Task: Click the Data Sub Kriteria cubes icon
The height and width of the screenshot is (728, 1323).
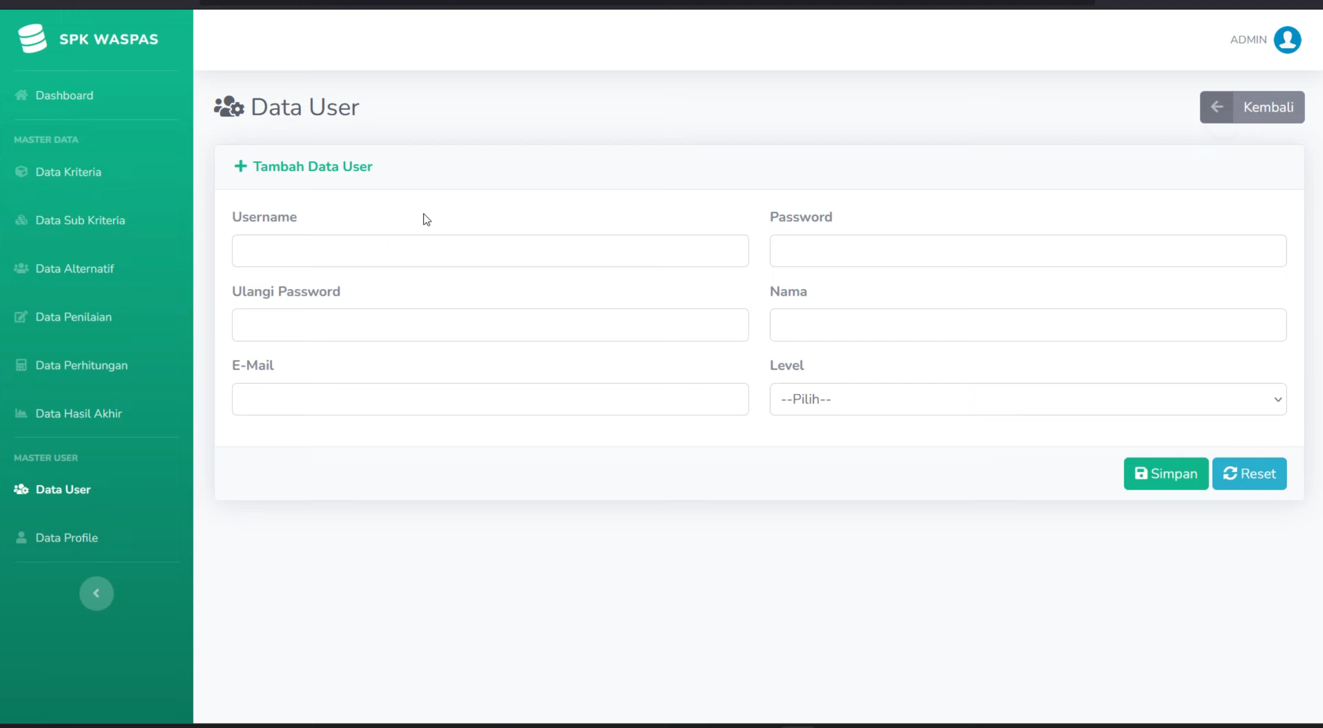Action: click(x=21, y=220)
